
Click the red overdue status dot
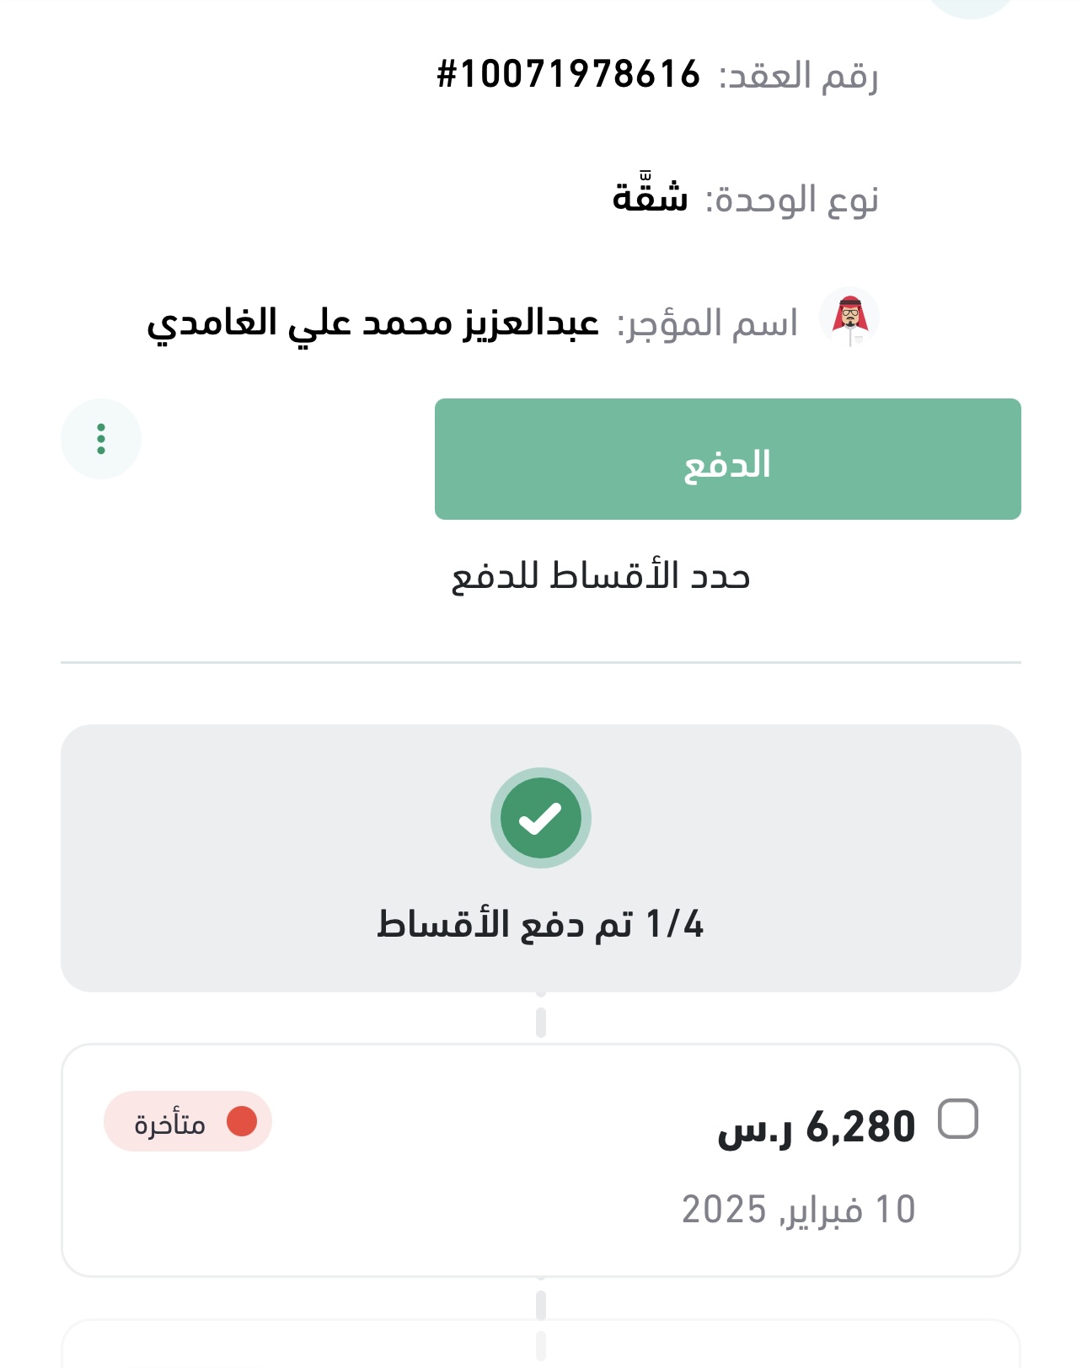(242, 1121)
